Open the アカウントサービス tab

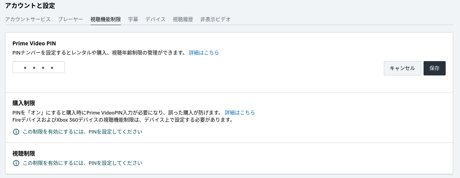pos(28,19)
